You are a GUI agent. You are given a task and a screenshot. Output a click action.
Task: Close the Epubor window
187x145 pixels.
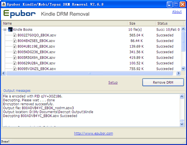[x=183, y=4]
